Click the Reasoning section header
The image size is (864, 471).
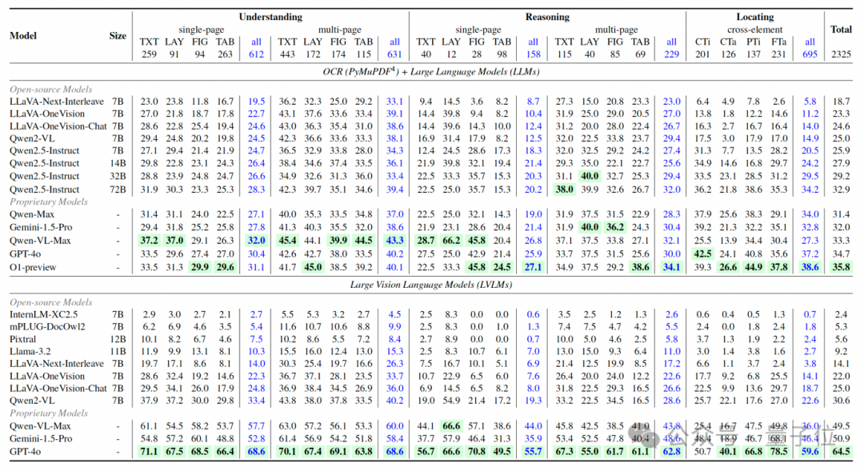[547, 17]
